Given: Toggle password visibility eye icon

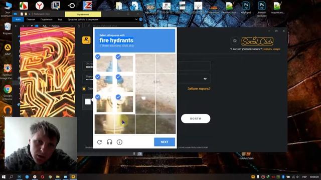Looking at the screenshot, I should [205, 79].
